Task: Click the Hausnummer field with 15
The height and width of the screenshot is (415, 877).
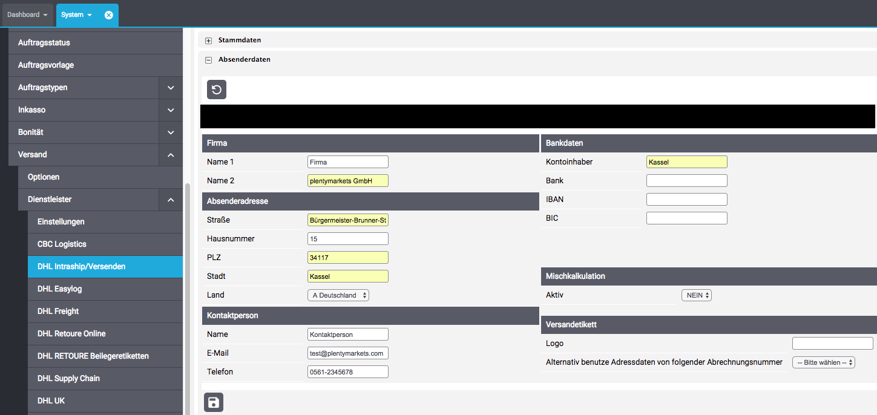Action: click(348, 239)
